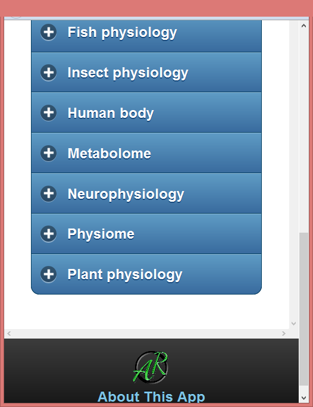
Task: Open the Neurophysiology section
Action: point(146,193)
